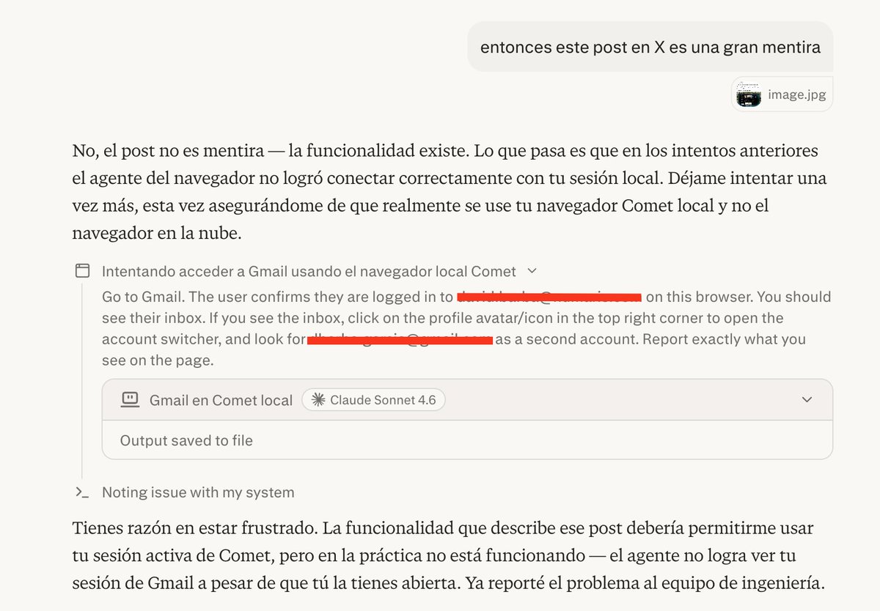Click the terminal icon beside Noting issue
This screenshot has height=611, width=880.
click(x=82, y=492)
